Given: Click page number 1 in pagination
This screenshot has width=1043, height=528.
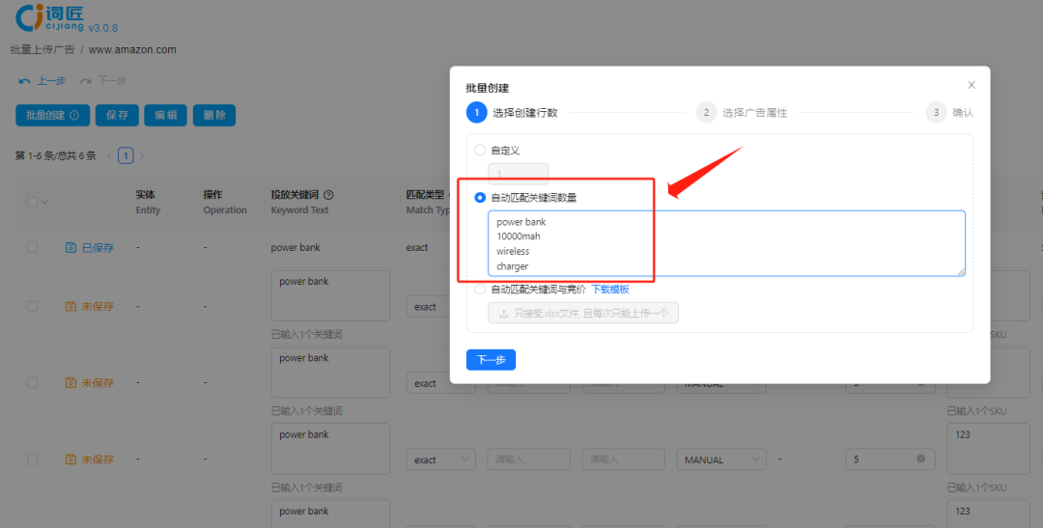Looking at the screenshot, I should point(126,156).
